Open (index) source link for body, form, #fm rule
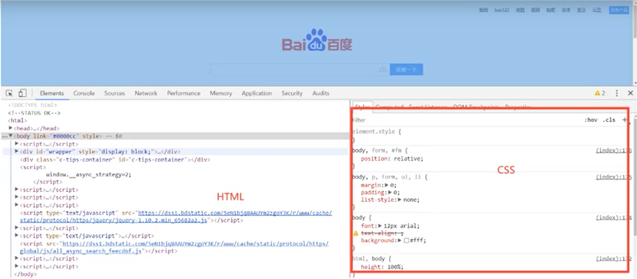Image resolution: width=637 pixels, height=279 pixels. (614, 150)
